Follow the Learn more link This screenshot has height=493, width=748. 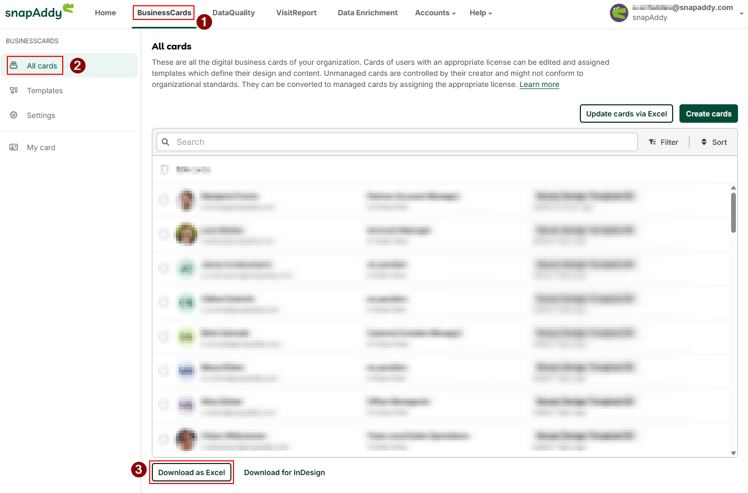(539, 84)
